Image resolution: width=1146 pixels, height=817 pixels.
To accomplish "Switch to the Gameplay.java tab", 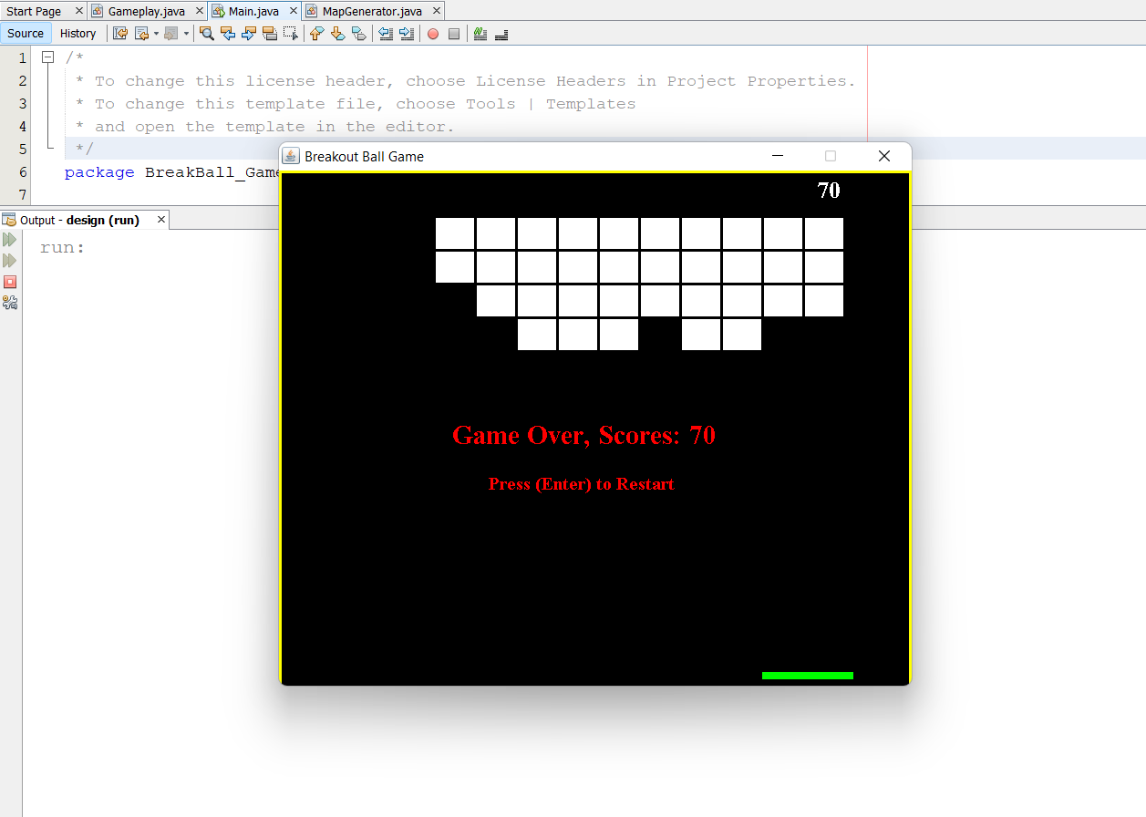I will click(x=147, y=11).
